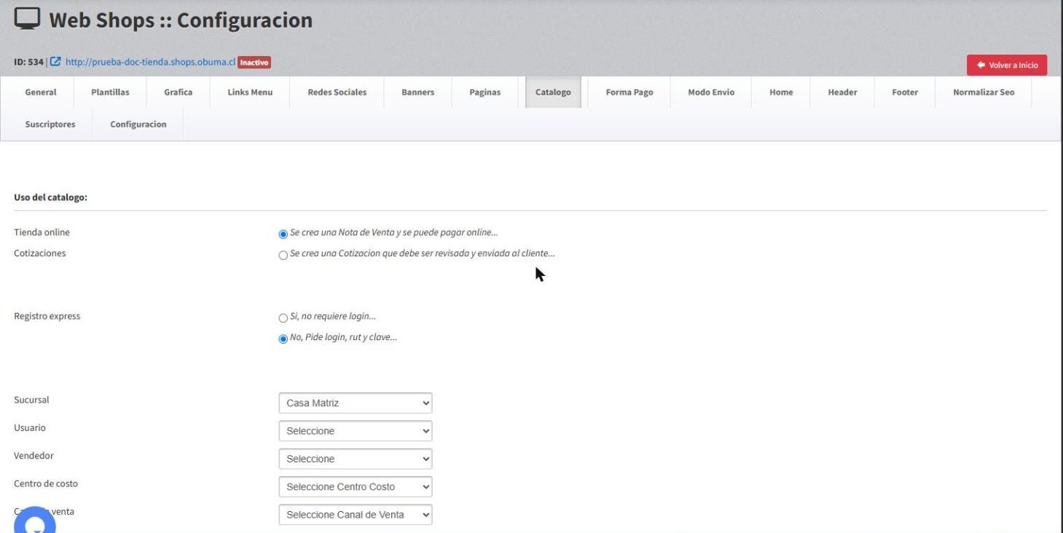
Task: Open the Usuario Seleccione dropdown
Action: tap(356, 431)
